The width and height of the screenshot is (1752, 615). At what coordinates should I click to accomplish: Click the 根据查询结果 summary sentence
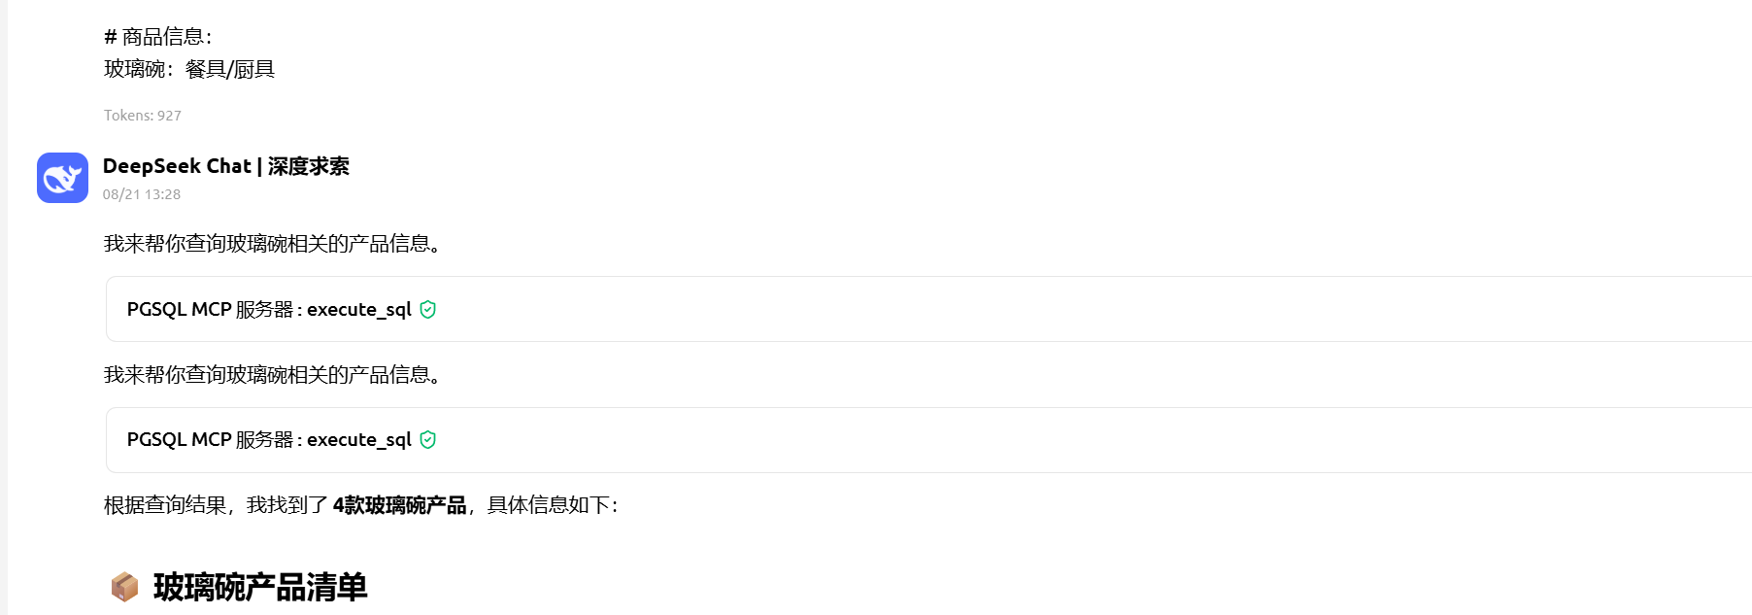361,505
